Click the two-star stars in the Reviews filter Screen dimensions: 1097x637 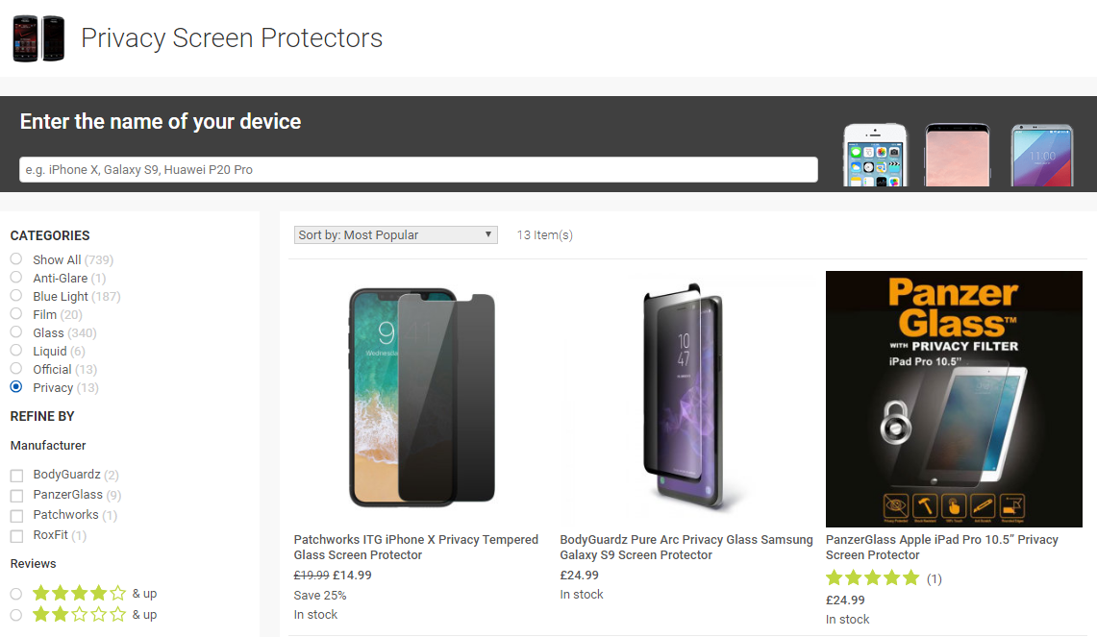pos(79,614)
